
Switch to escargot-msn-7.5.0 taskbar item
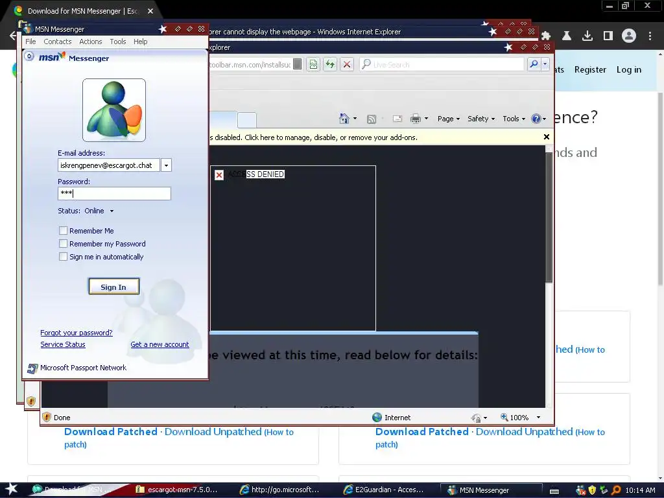click(x=176, y=490)
